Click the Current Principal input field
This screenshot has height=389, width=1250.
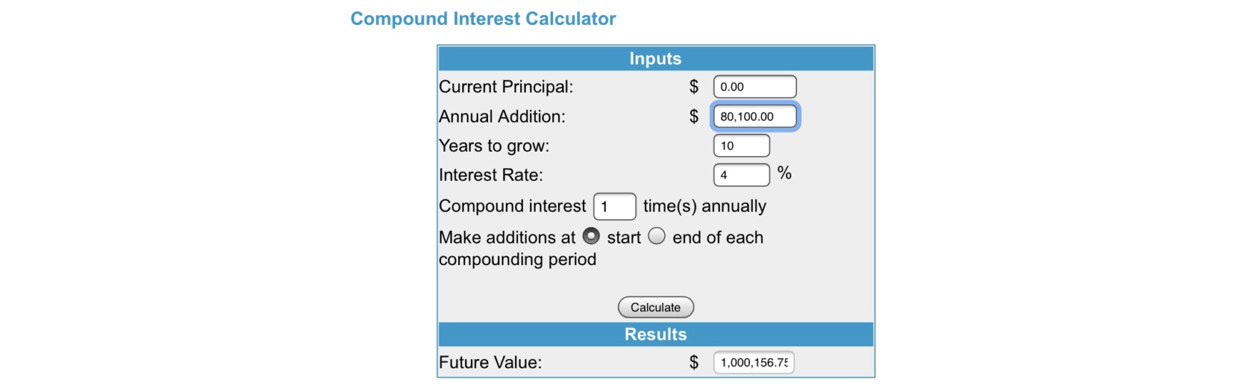click(754, 87)
